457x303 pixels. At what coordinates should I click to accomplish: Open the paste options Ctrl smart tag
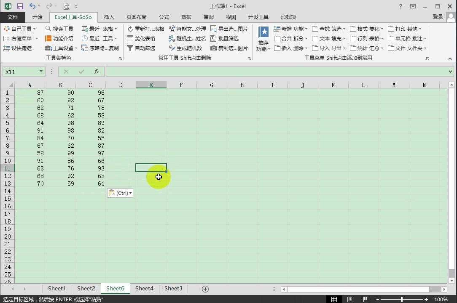pos(120,193)
